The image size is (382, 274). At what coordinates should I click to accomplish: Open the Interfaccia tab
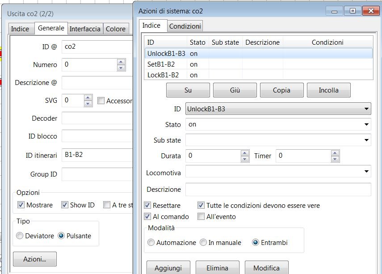click(x=85, y=29)
